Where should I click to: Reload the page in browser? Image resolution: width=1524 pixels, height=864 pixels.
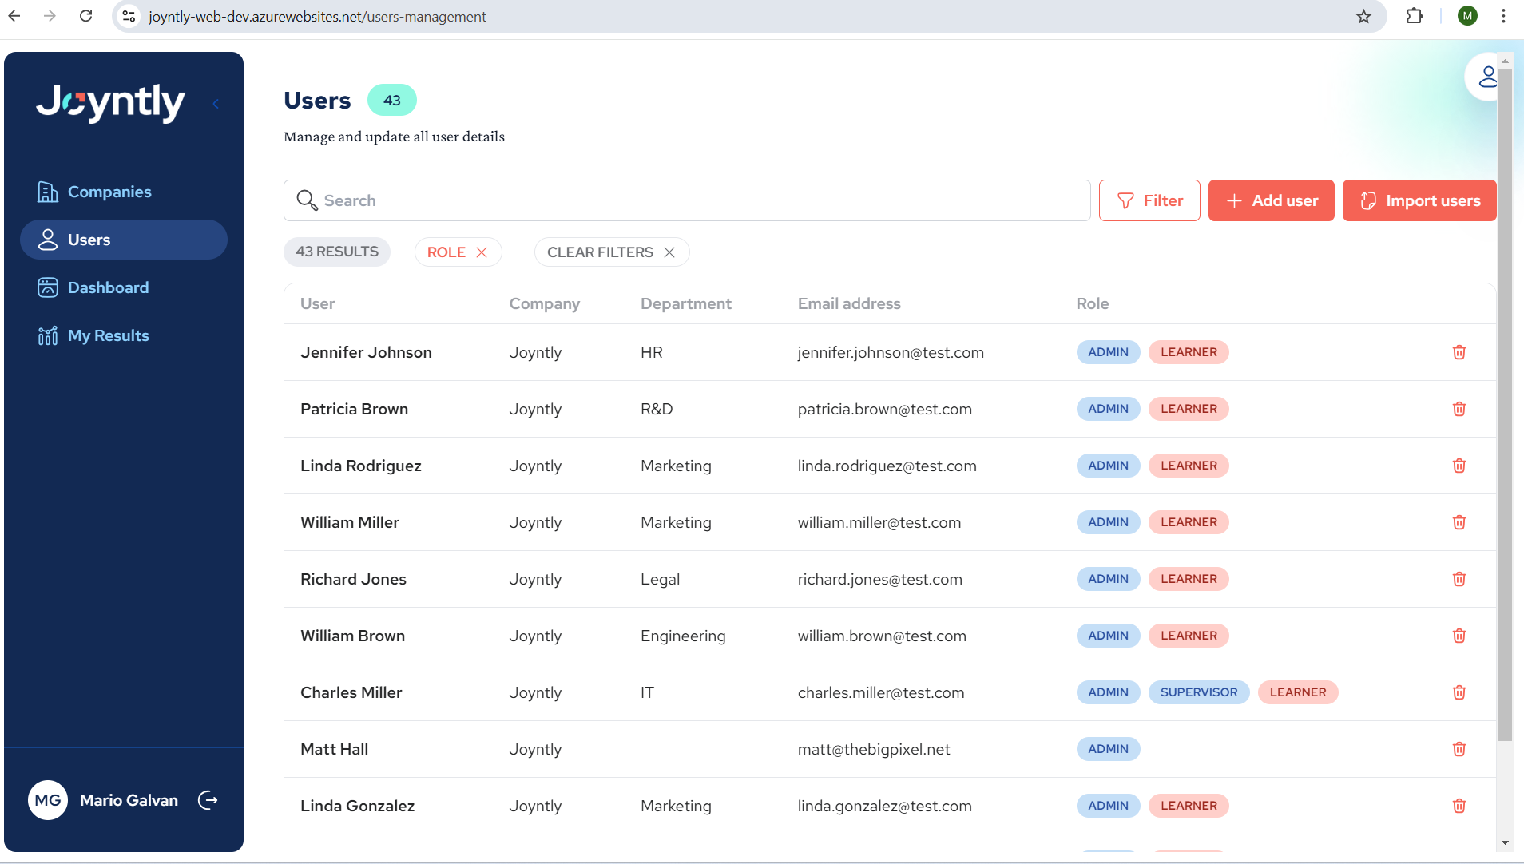85,16
